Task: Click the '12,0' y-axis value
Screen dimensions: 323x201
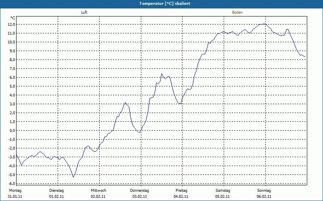Action: 12,25
